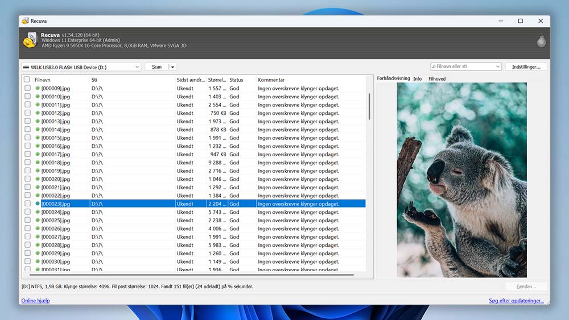Screen dimensions: 569x320
Task: Click the 947 KB size cell of [000017].jpg
Action: point(218,155)
